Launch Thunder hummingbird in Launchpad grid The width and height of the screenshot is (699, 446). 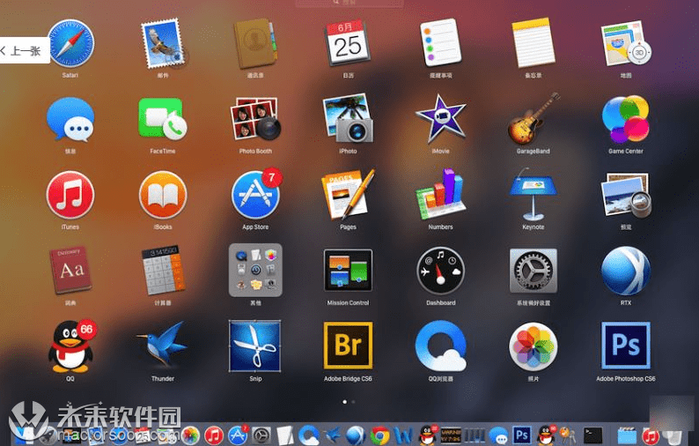click(x=163, y=346)
